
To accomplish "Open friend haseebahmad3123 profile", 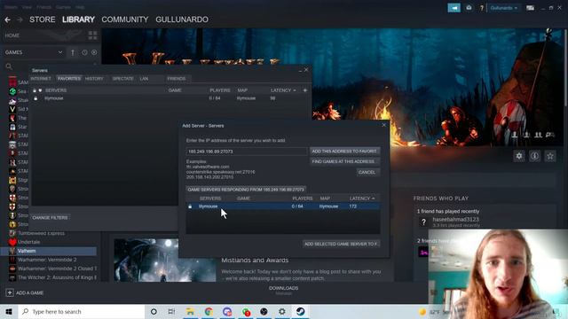I will click(x=455, y=220).
